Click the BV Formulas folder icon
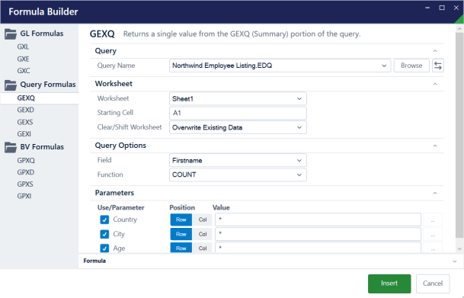 [11, 147]
